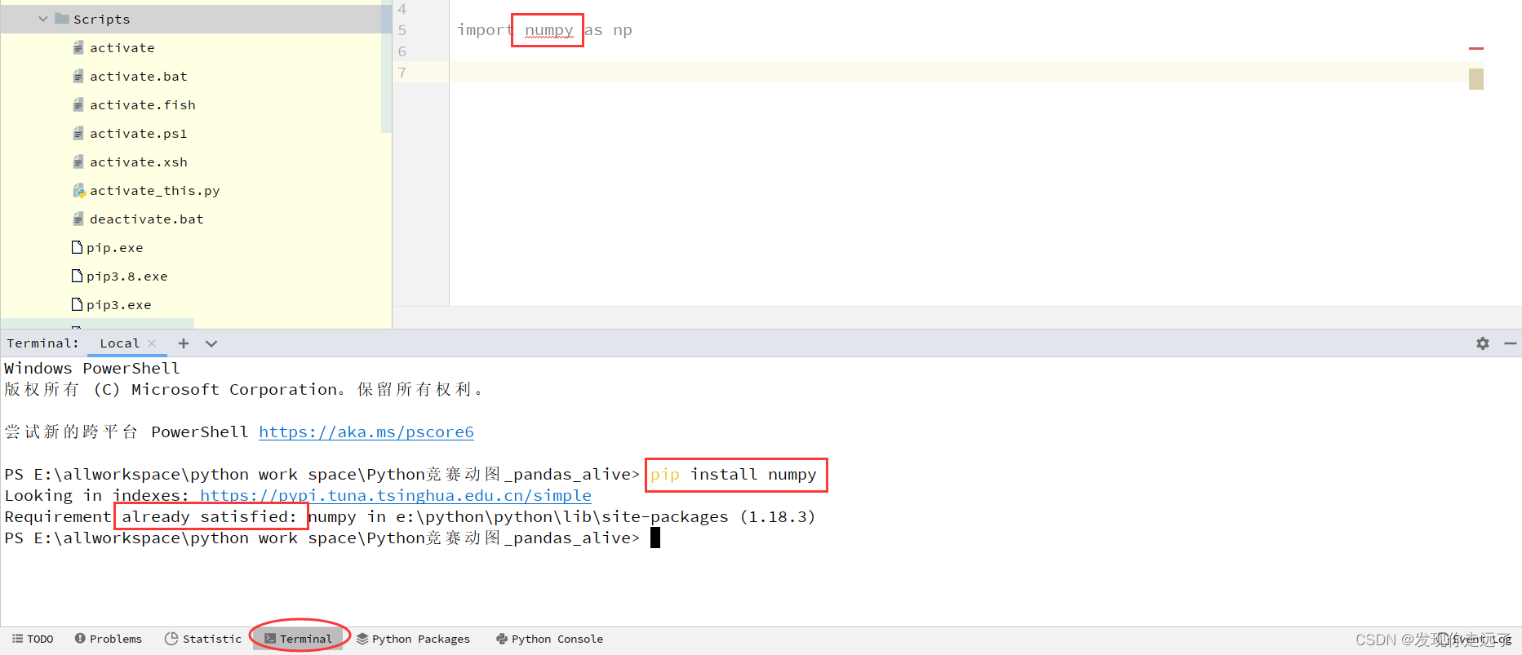Click the 'as np' alias text

point(608,30)
